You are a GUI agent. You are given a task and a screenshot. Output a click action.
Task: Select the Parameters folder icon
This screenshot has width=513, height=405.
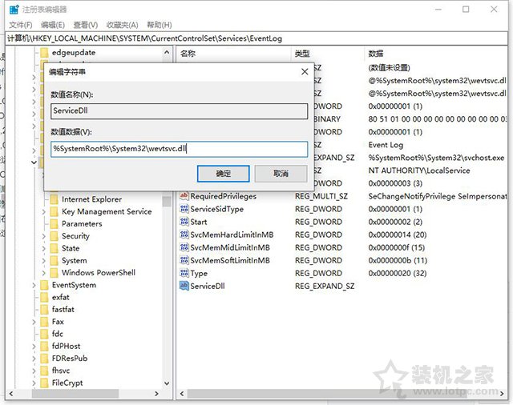[x=55, y=224]
